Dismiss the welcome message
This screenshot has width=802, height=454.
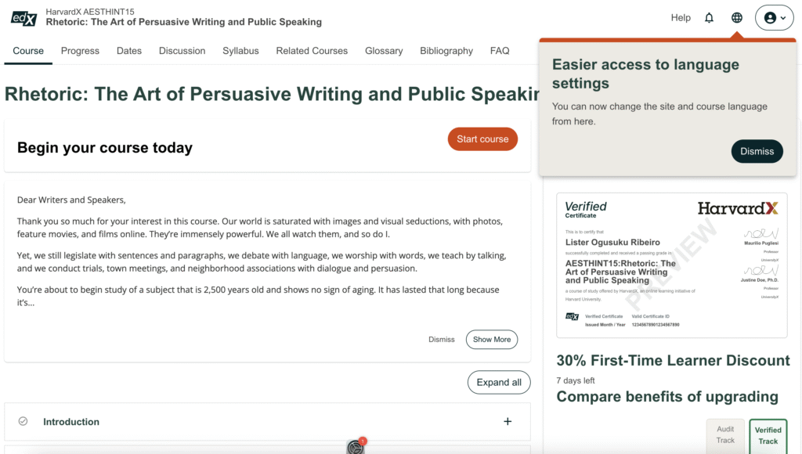[x=442, y=340]
